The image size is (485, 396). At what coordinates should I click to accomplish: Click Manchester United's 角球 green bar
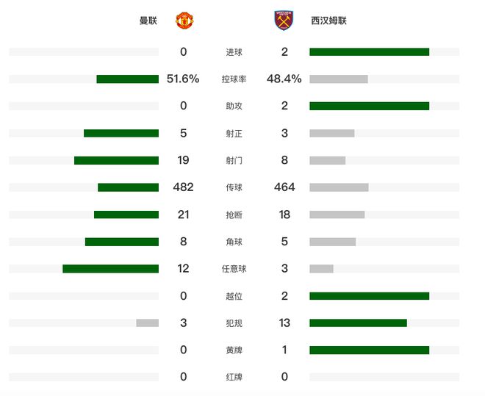click(122, 242)
